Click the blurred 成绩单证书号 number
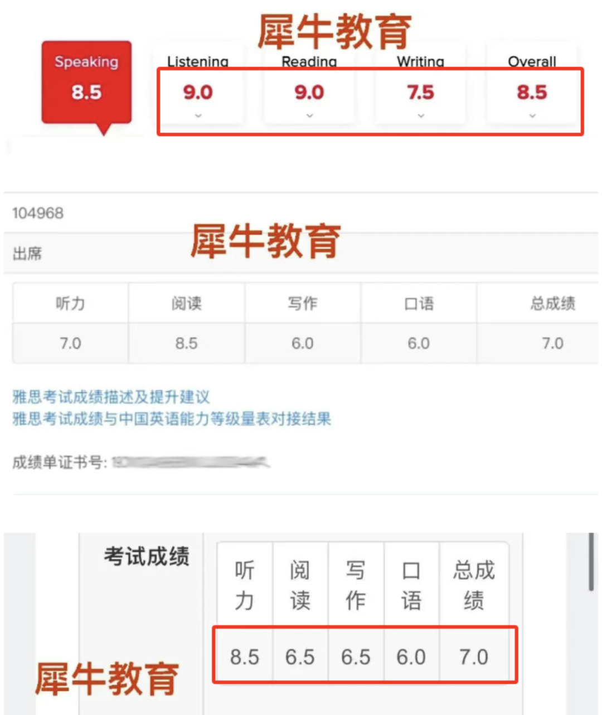The width and height of the screenshot is (602, 715). pyautogui.click(x=191, y=462)
